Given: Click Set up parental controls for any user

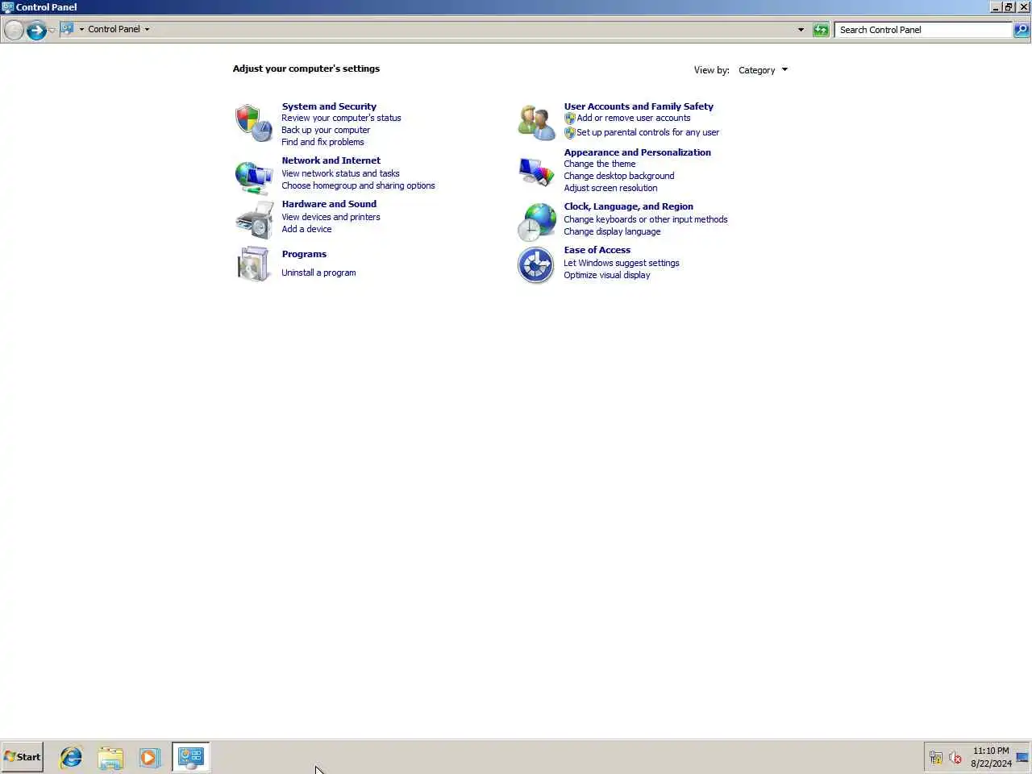Looking at the screenshot, I should [x=647, y=132].
